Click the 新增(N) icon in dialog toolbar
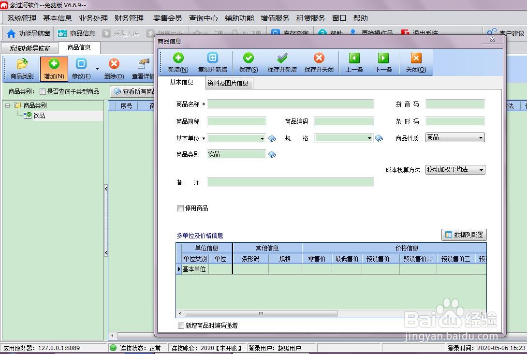The image size is (527, 354). (178, 62)
